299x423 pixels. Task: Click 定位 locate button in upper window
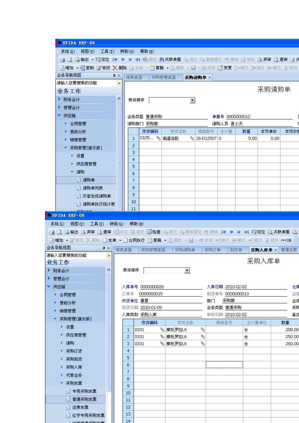(x=102, y=59)
